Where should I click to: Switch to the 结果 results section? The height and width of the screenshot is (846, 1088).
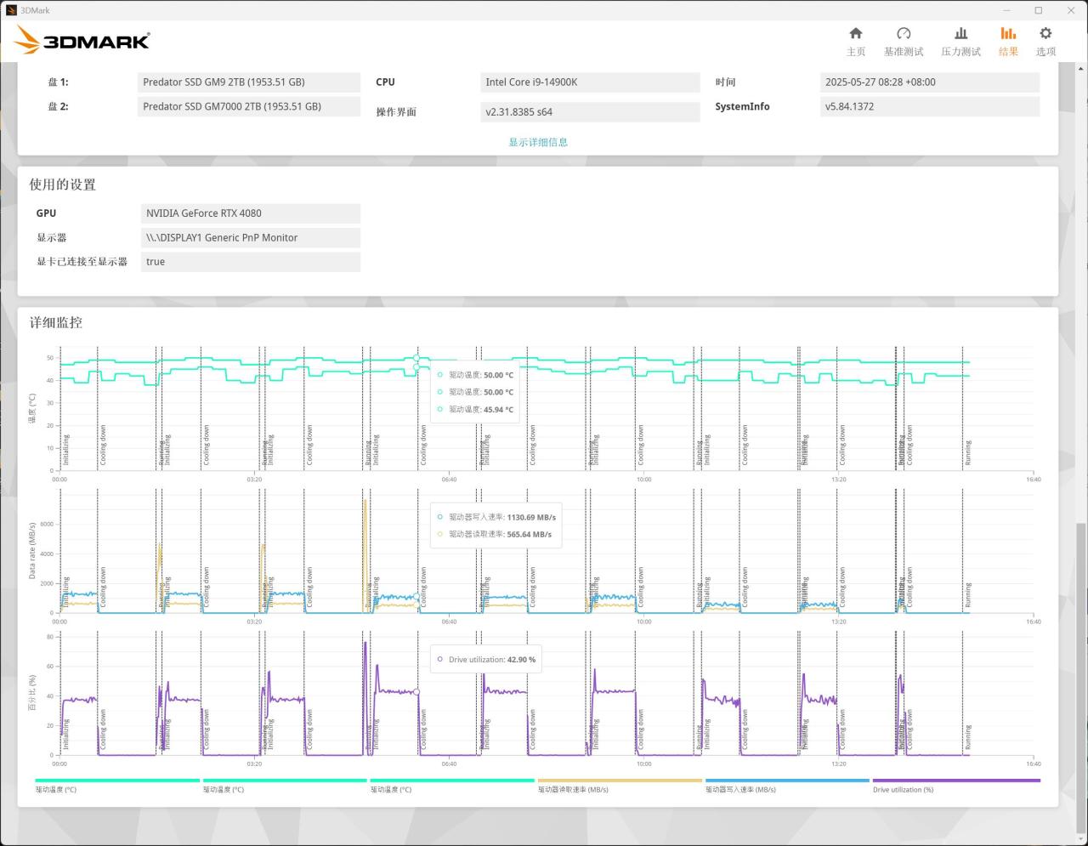pos(1008,41)
